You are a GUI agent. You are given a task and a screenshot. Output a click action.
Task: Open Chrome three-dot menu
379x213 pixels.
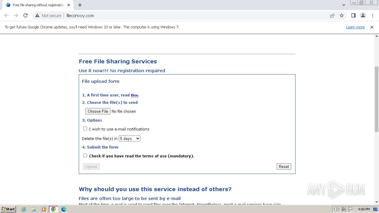pos(372,16)
